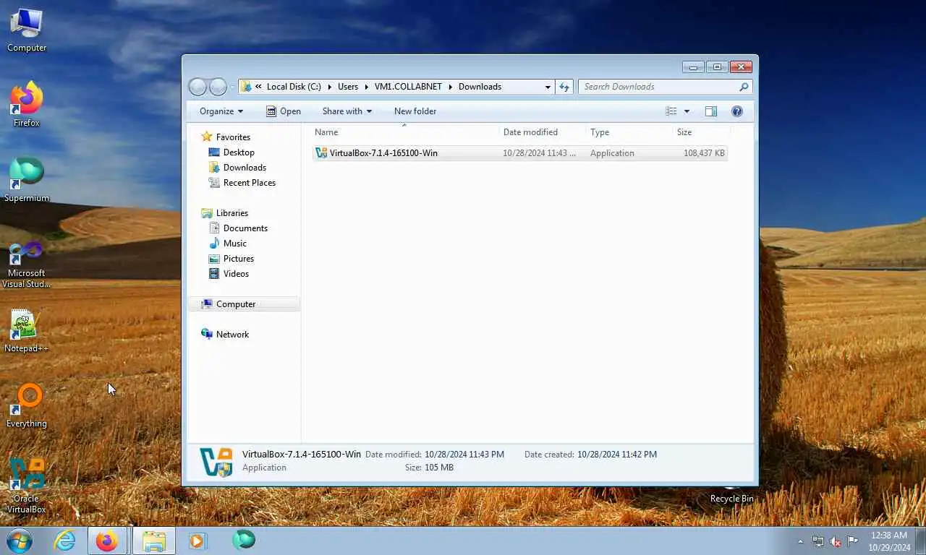Click the Downloads breadcrumb segment

pyautogui.click(x=480, y=87)
